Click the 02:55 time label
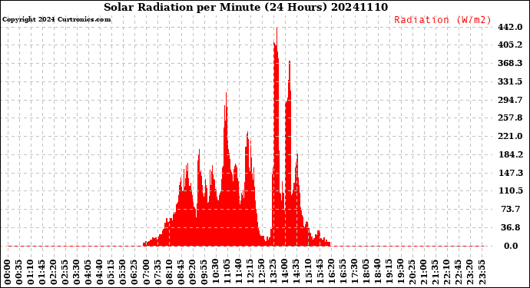Viewport: 530px width, 288px height. (65, 273)
